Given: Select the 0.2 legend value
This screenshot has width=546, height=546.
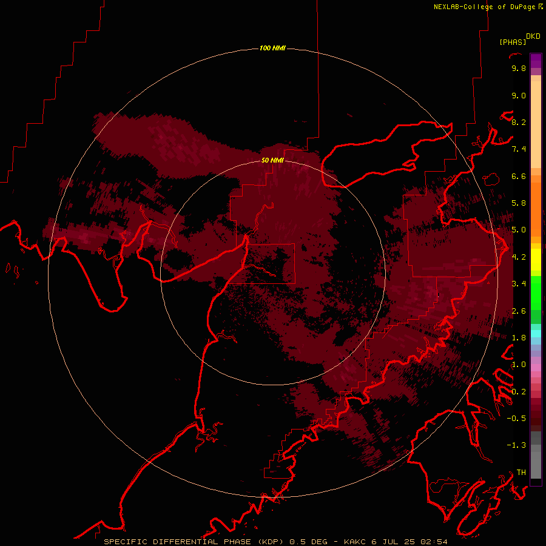Looking at the screenshot, I should 519,392.
